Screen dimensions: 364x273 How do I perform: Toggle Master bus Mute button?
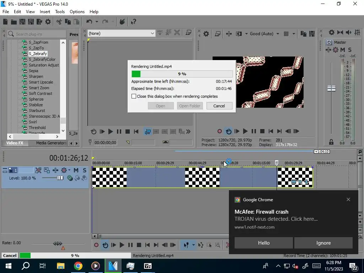343,50
